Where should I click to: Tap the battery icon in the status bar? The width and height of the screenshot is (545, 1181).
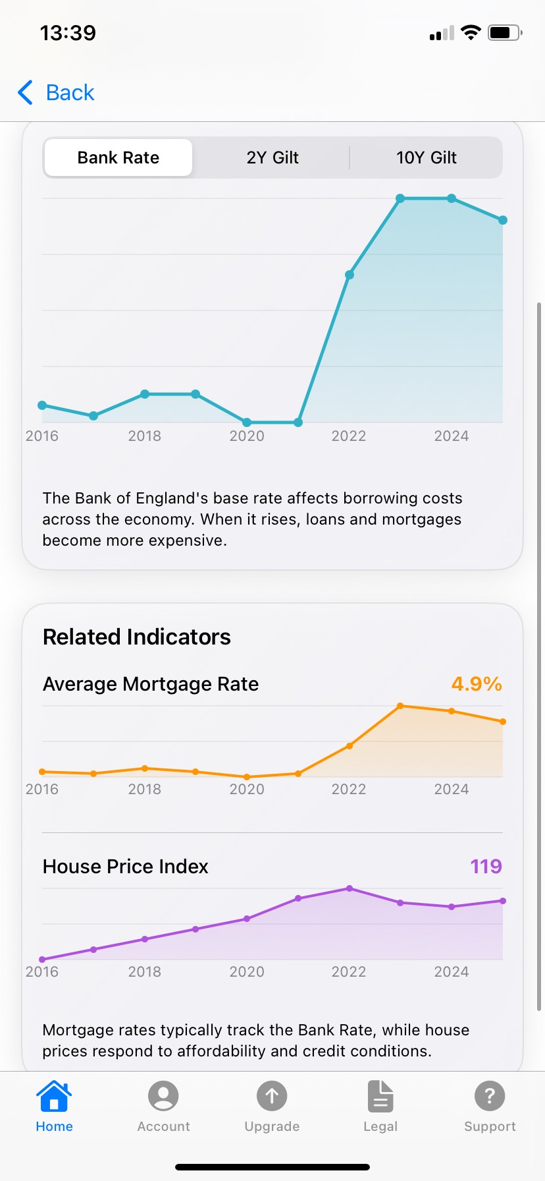(504, 31)
